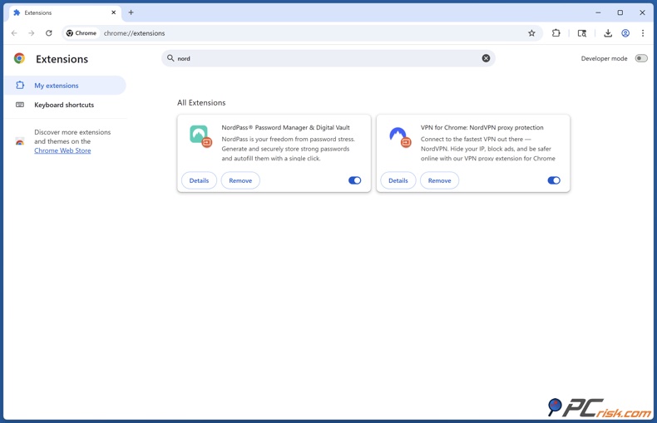Viewport: 657px width, 423px height.
Task: Open a new browser tab
Action: 131,12
